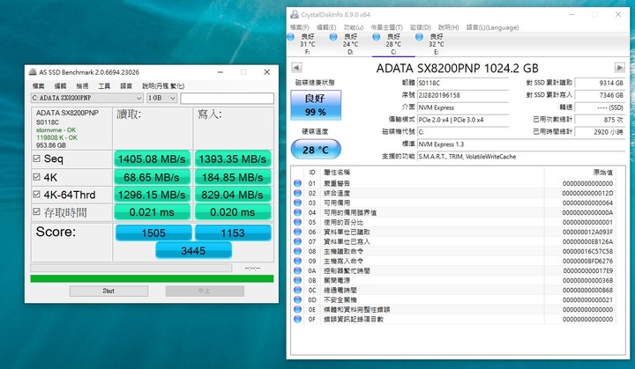
Task: Open 磁碟(D) menu in CrystalDiskInfo
Action: 421,27
